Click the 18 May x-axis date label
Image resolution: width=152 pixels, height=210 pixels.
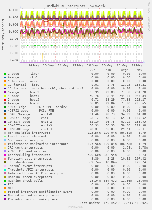(92, 65)
